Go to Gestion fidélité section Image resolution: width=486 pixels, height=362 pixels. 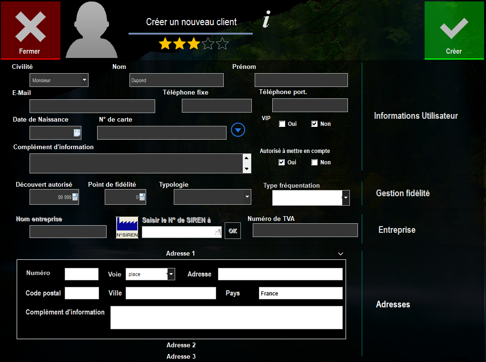tap(403, 193)
